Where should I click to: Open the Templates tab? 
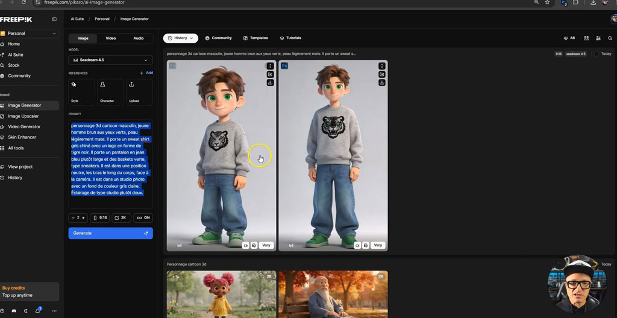[x=255, y=38]
